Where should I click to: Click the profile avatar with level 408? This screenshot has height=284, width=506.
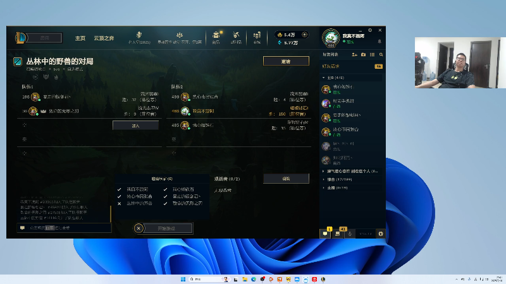[x=331, y=38]
